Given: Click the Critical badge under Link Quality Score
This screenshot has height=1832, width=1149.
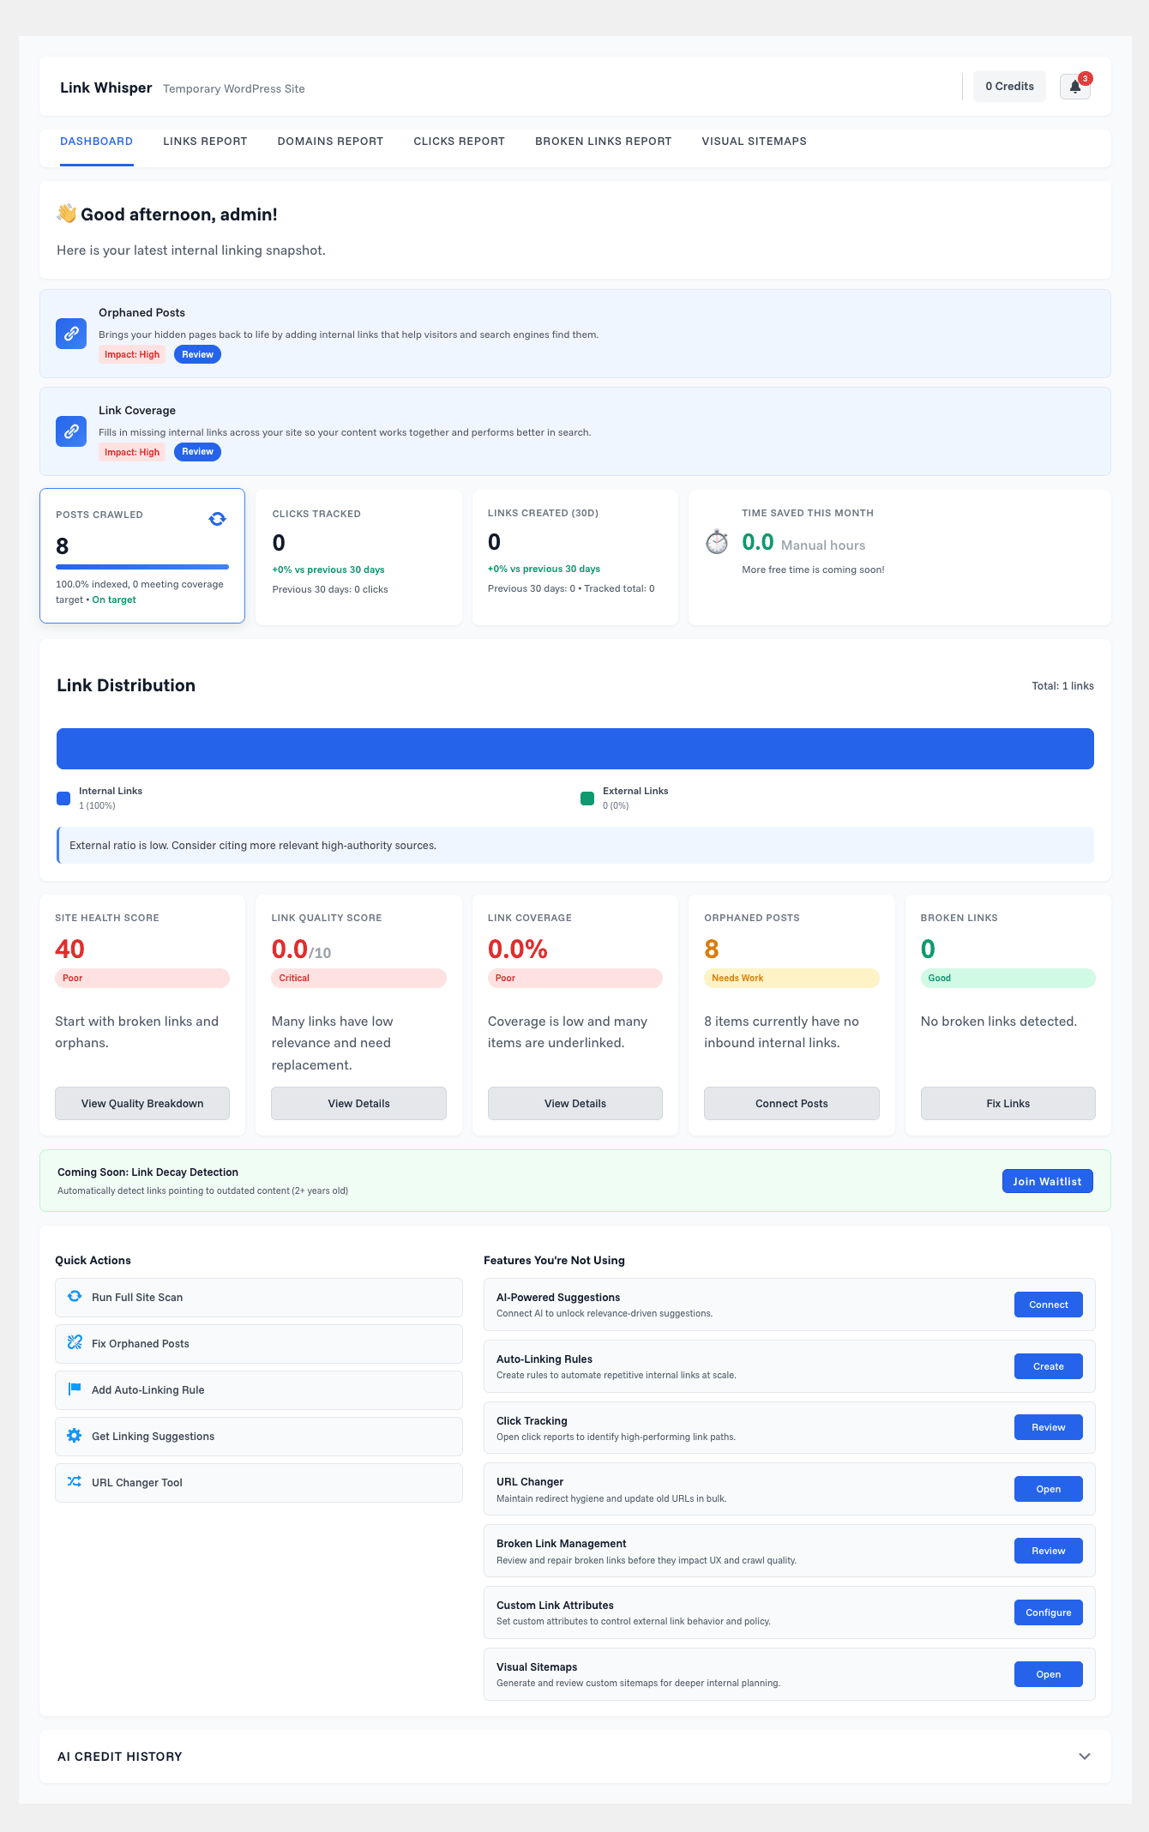Looking at the screenshot, I should tap(358, 978).
